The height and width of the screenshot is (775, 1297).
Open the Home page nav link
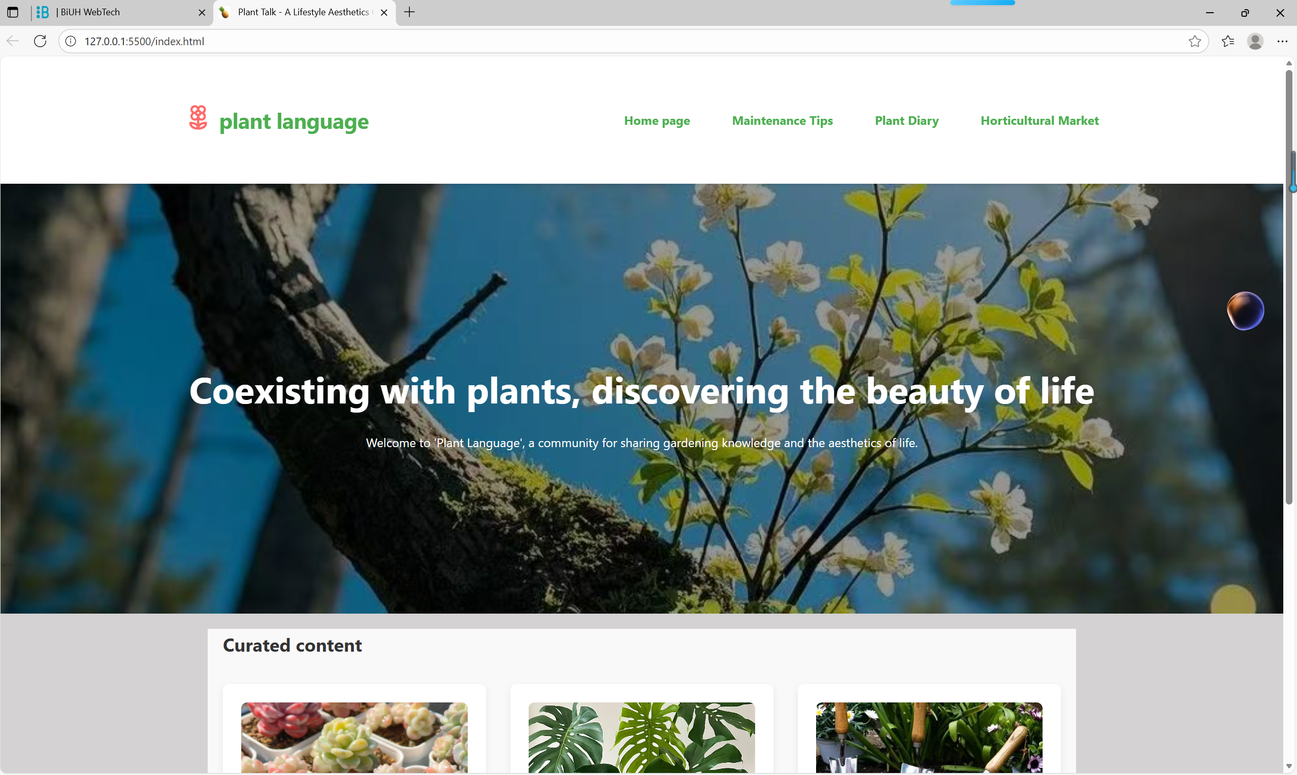657,121
